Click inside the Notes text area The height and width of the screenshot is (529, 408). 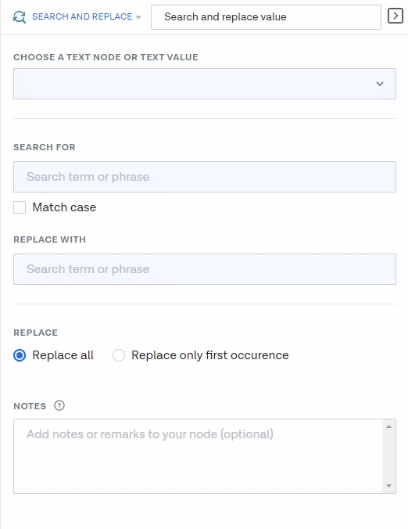[198, 456]
